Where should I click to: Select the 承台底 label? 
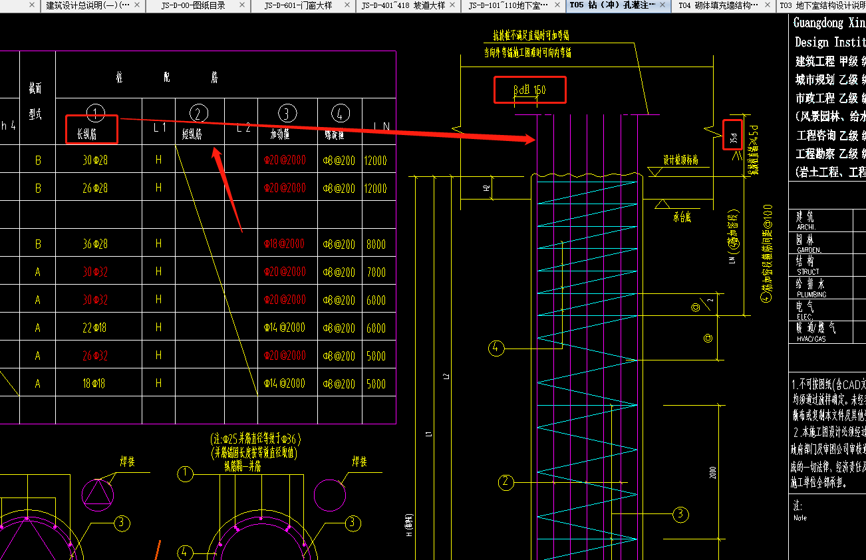click(683, 217)
